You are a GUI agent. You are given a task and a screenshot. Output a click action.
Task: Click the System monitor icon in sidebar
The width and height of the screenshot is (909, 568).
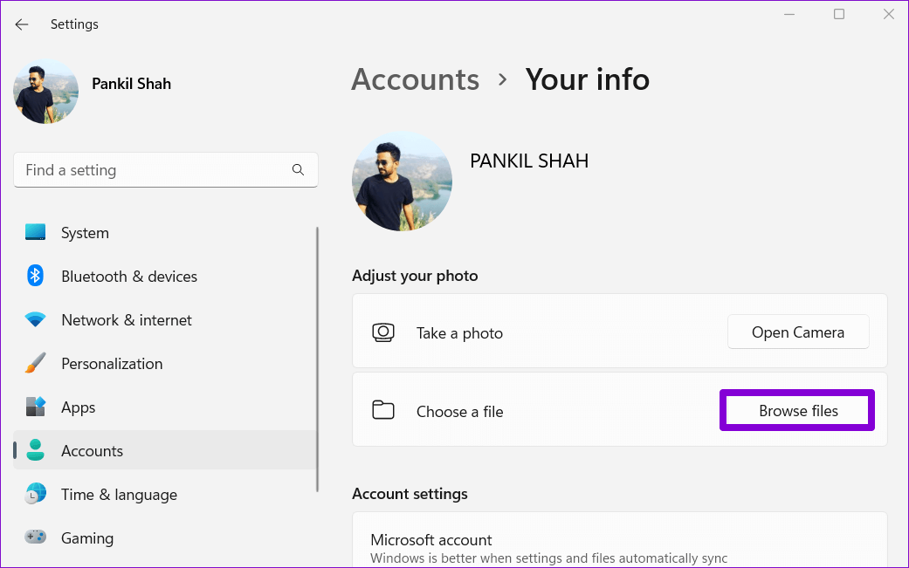(35, 233)
